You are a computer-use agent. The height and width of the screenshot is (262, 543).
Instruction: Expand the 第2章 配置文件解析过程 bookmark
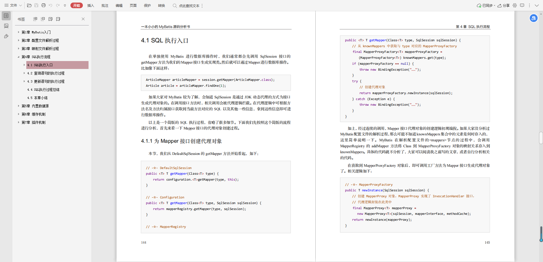(x=19, y=40)
